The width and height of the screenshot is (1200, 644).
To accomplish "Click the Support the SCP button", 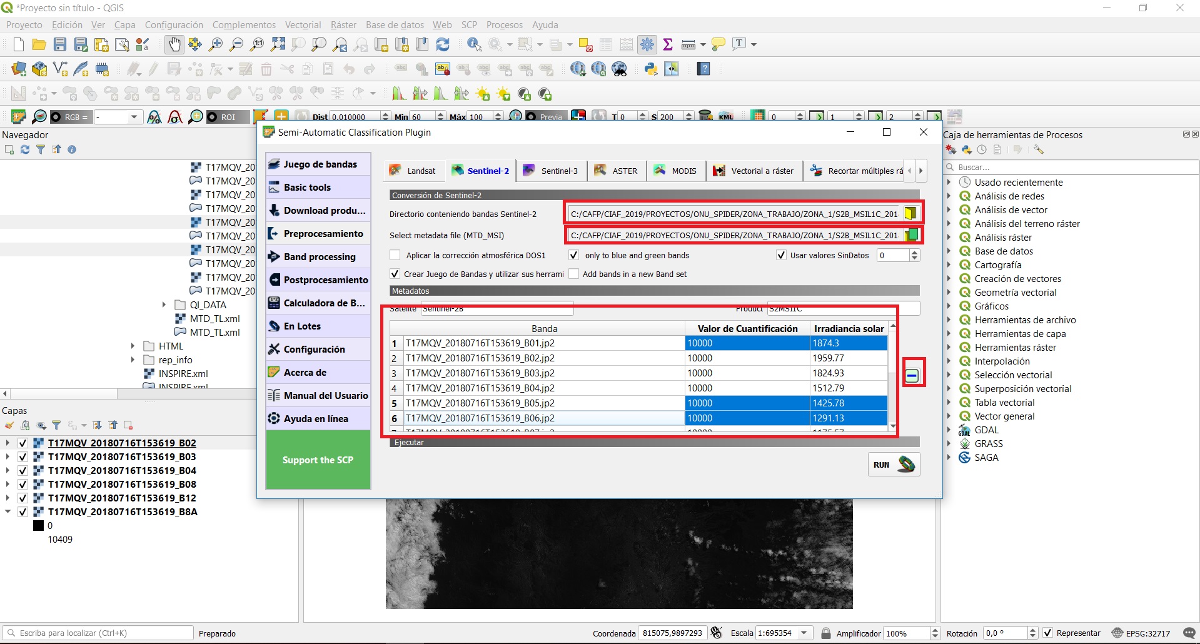I will [318, 460].
